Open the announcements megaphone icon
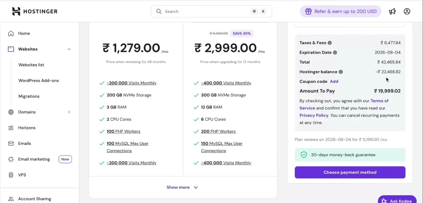The image size is (423, 203). click(392, 12)
